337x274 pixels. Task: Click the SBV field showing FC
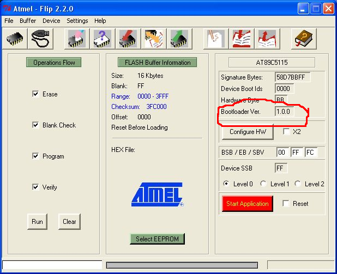[311, 152]
